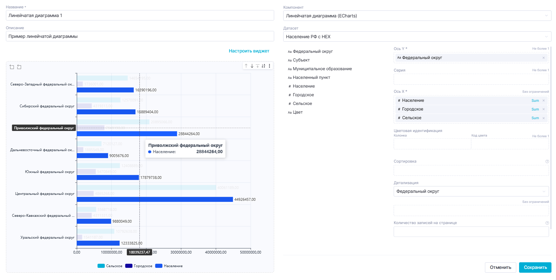Click the Настроить виджет link
Image resolution: width=556 pixels, height=280 pixels.
tap(249, 51)
